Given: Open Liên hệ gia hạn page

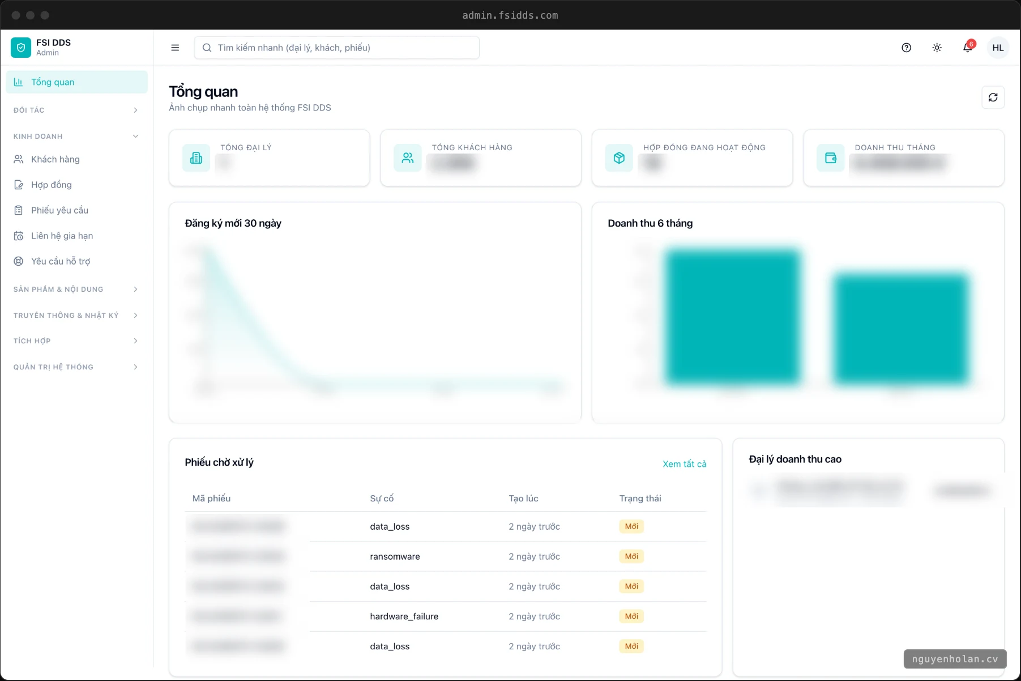Looking at the screenshot, I should click(76, 236).
